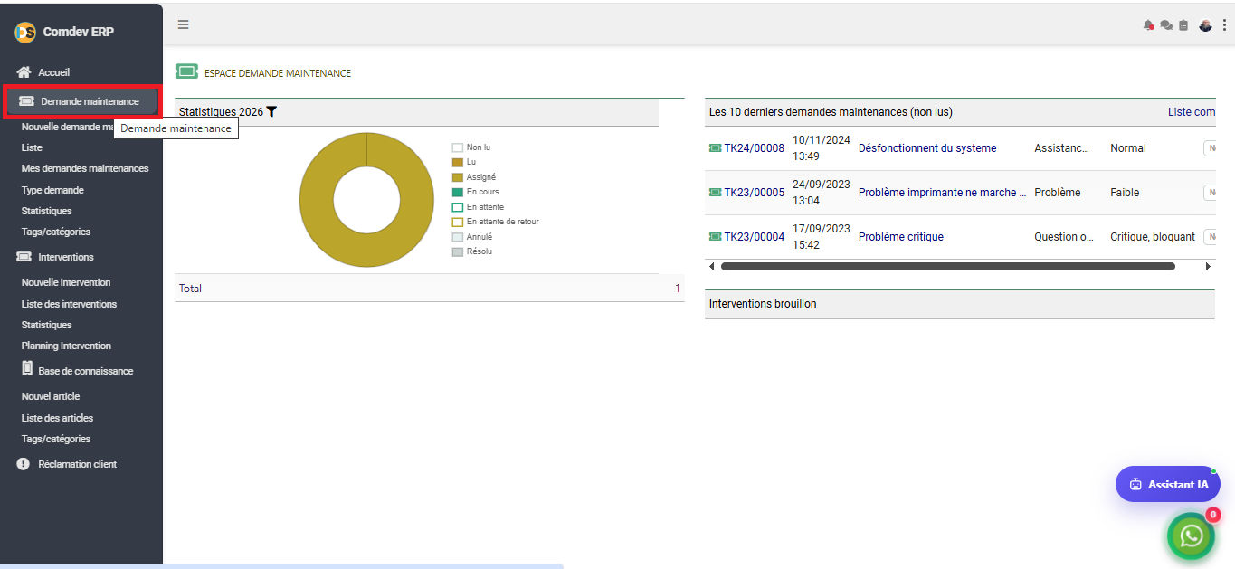Open ticket TK23/00004 link
Image resolution: width=1235 pixels, height=569 pixels.
point(754,237)
